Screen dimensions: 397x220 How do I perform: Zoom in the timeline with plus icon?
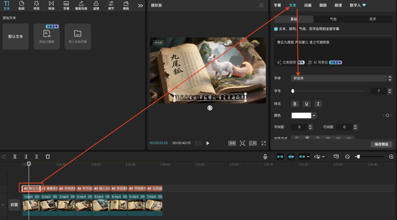pyautogui.click(x=391, y=157)
